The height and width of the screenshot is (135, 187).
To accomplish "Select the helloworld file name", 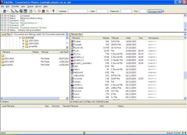I will (78, 72).
